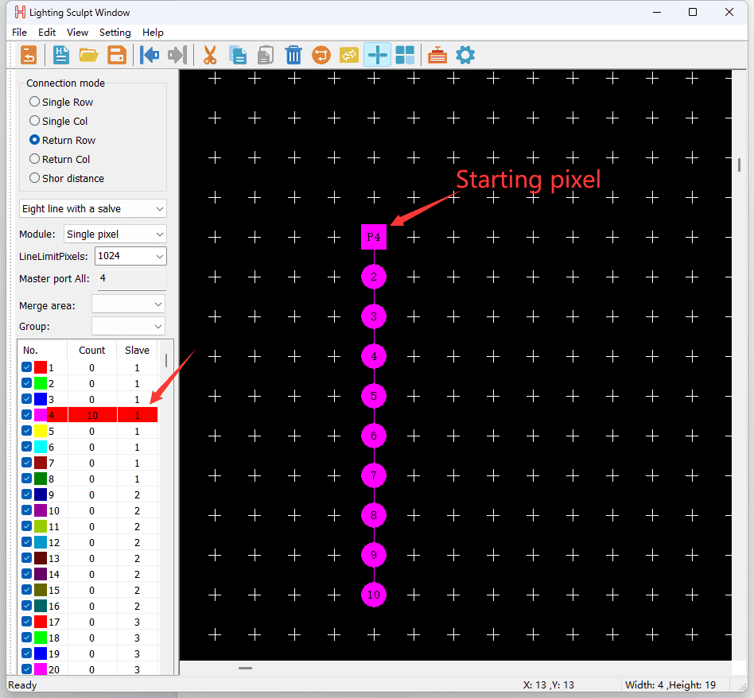Click the blue plus crosshair tool
The image size is (754, 698).
377,55
